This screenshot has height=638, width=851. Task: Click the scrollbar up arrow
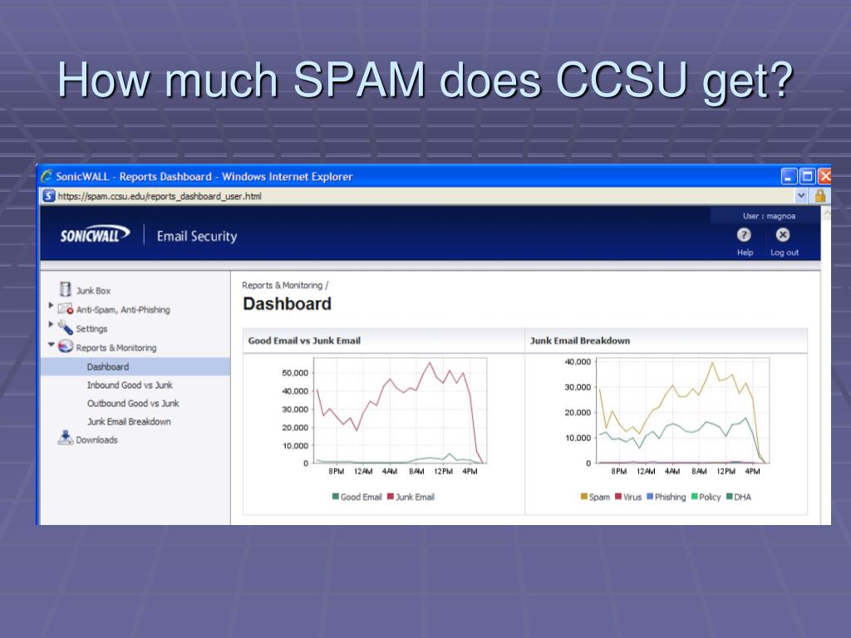pyautogui.click(x=825, y=213)
